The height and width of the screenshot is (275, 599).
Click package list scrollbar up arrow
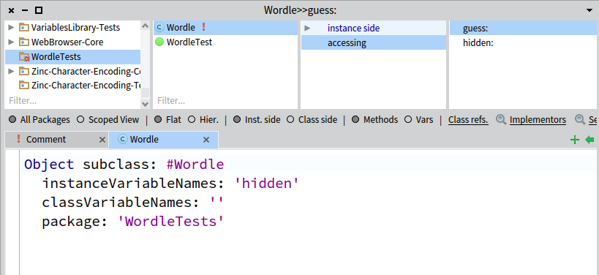click(x=145, y=26)
